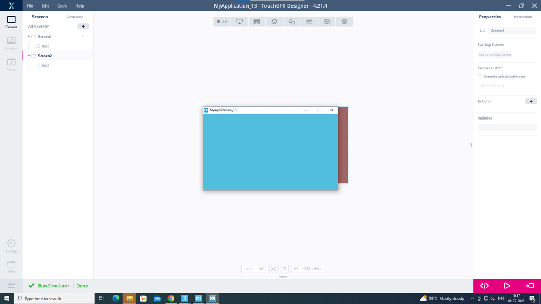Click the blue simulator display area

click(270, 151)
